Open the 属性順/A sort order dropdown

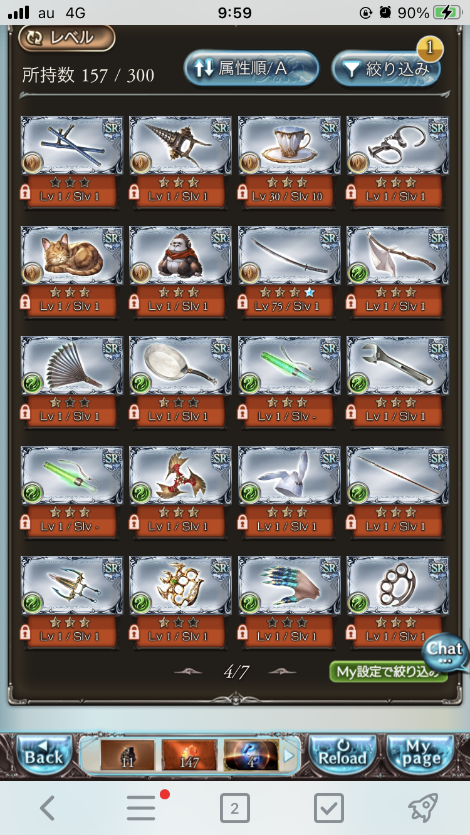point(251,68)
